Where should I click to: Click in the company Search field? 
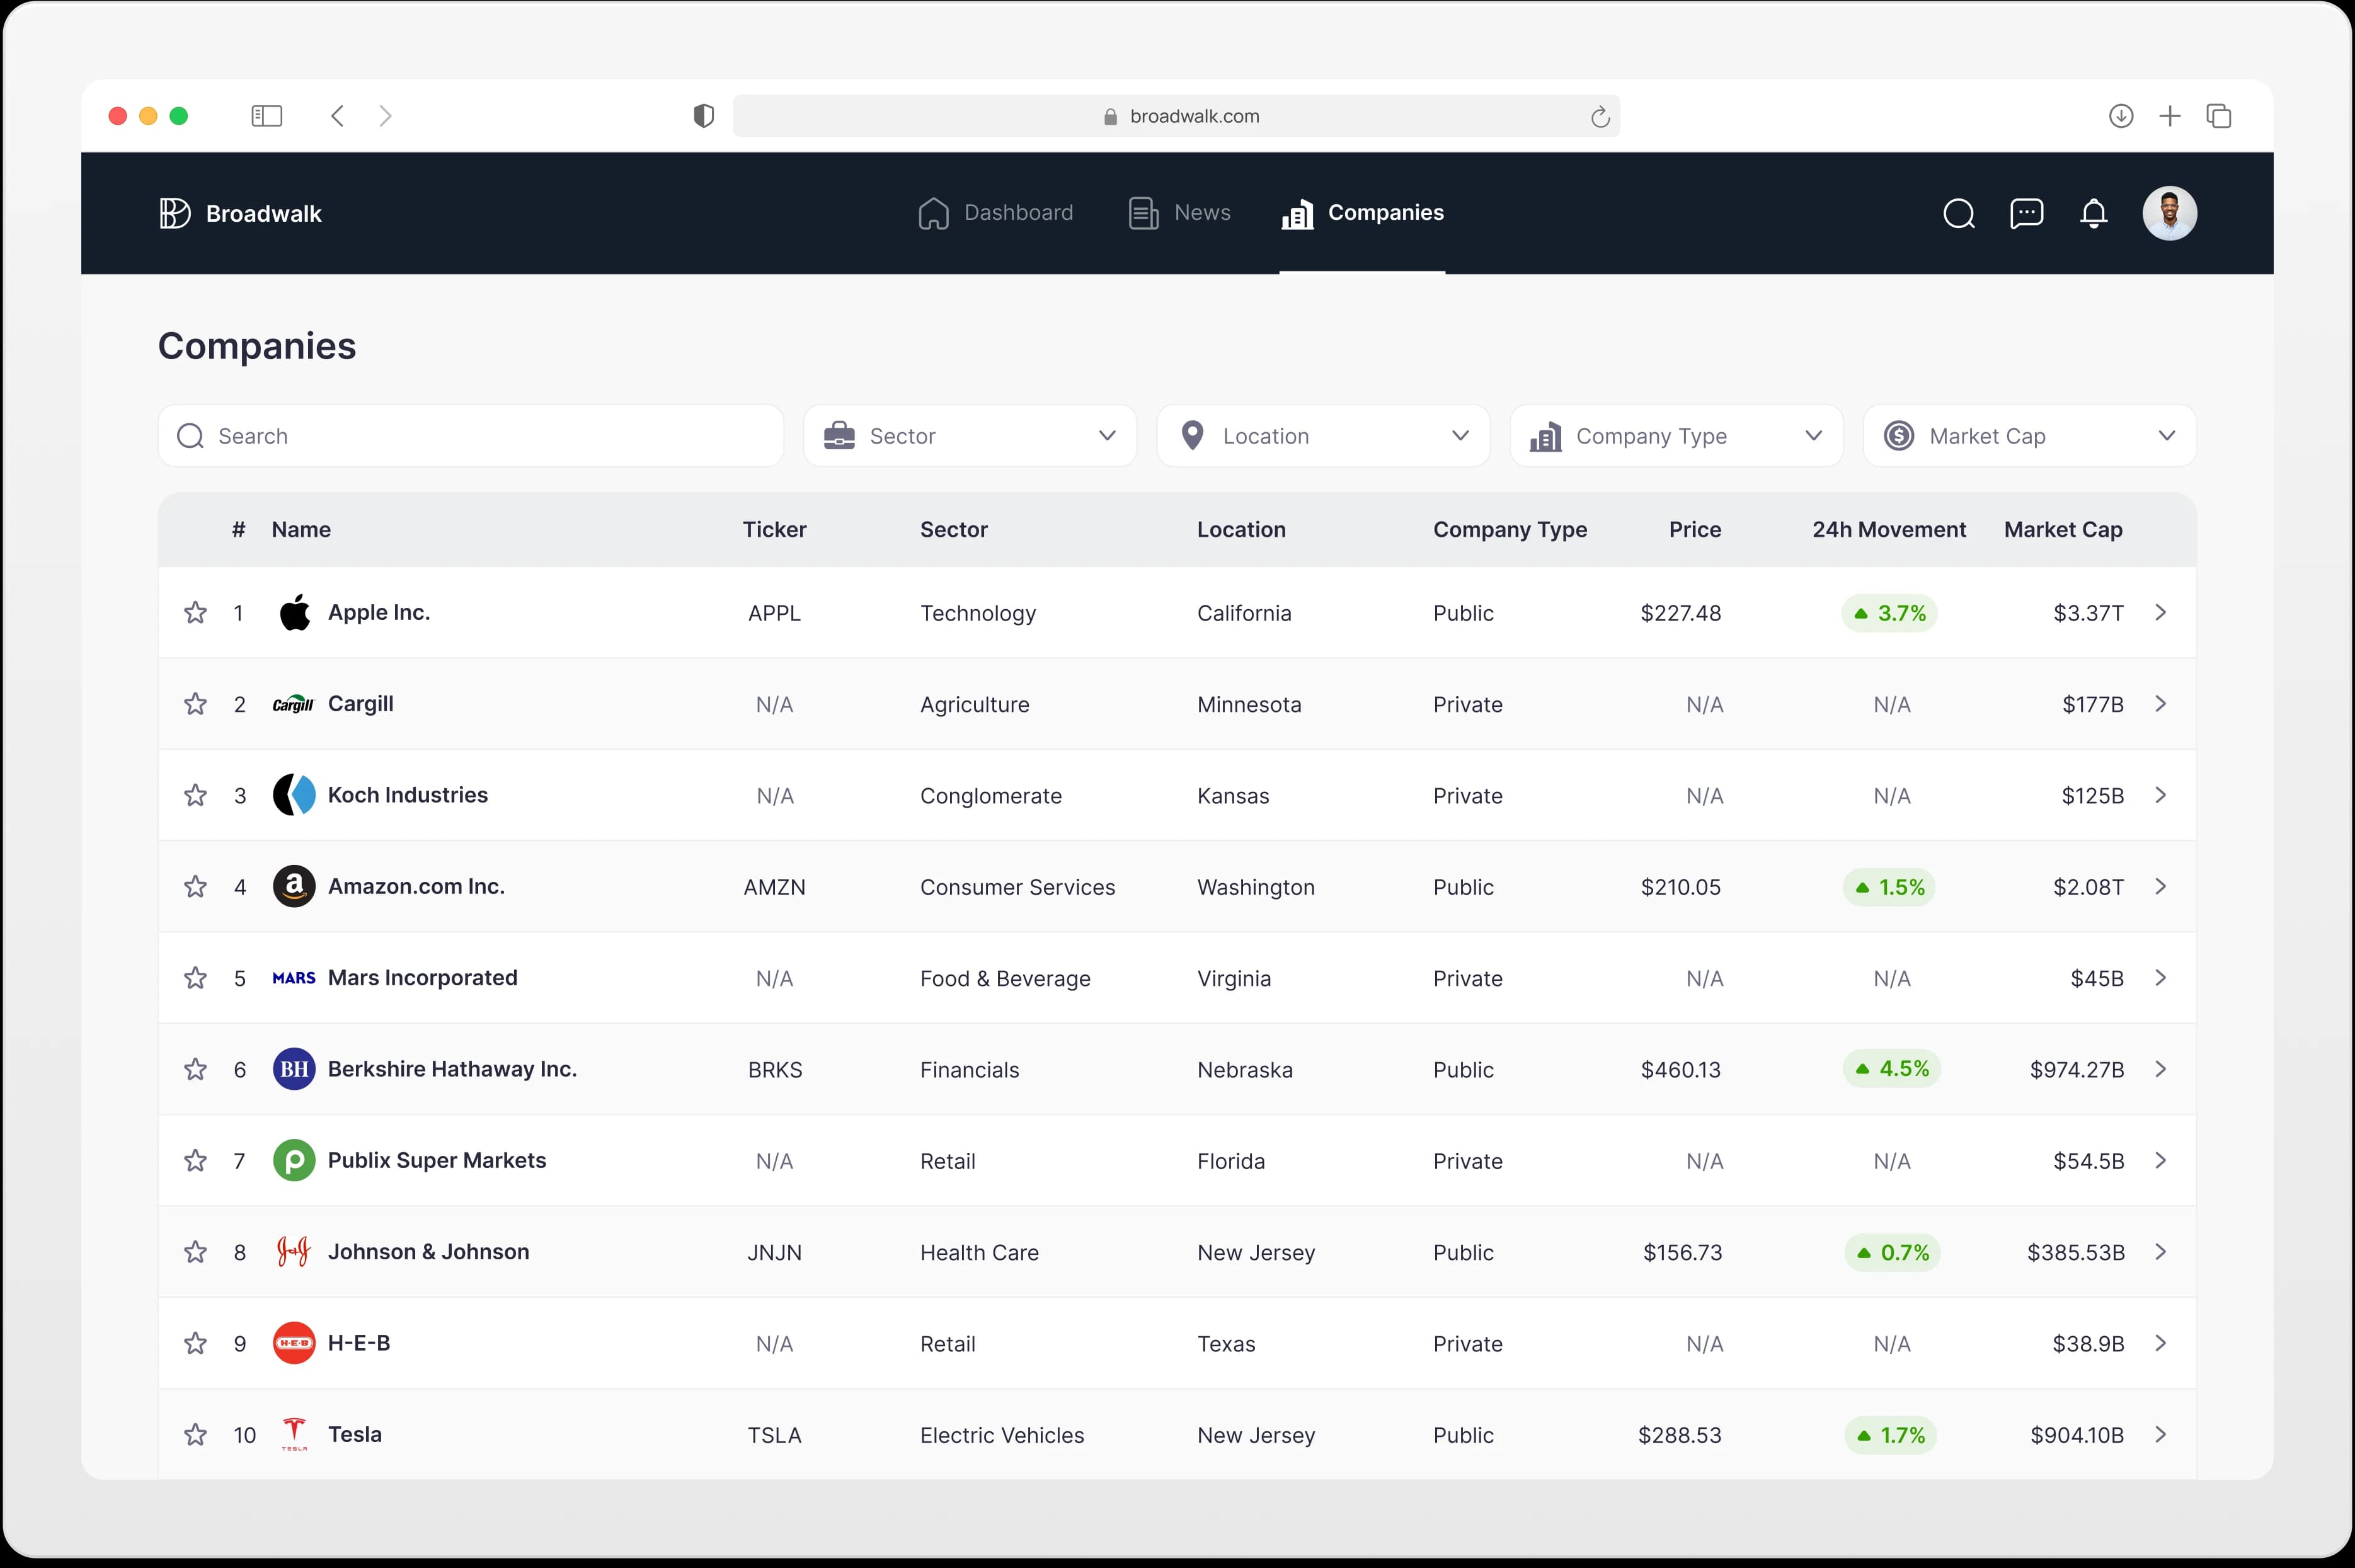(x=470, y=436)
